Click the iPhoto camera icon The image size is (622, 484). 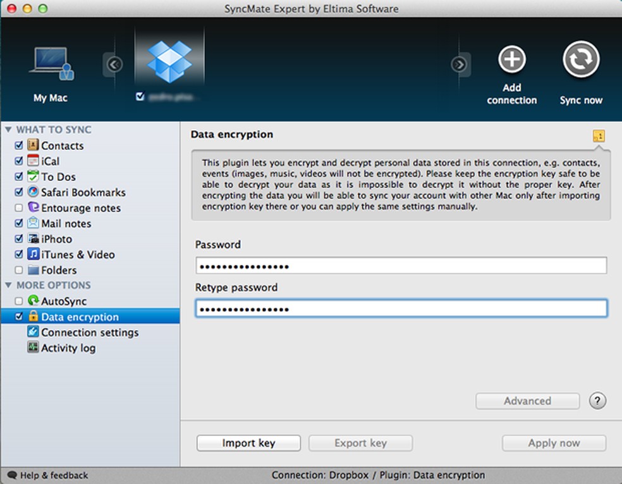[x=33, y=239]
